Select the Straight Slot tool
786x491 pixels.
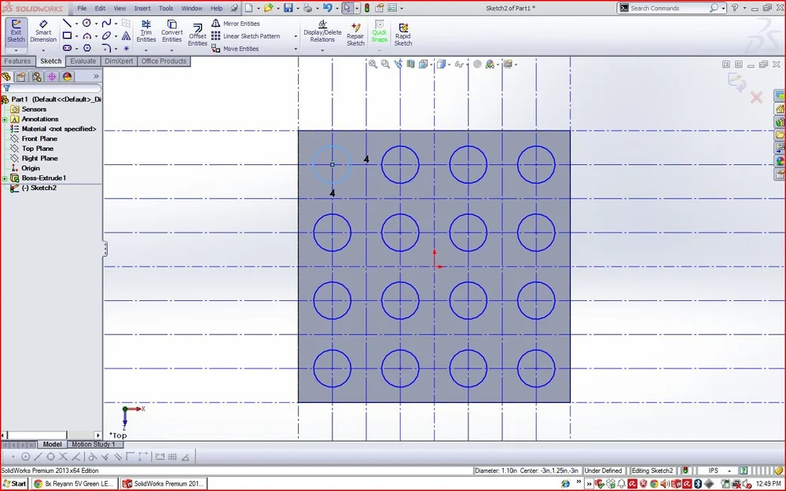click(67, 48)
